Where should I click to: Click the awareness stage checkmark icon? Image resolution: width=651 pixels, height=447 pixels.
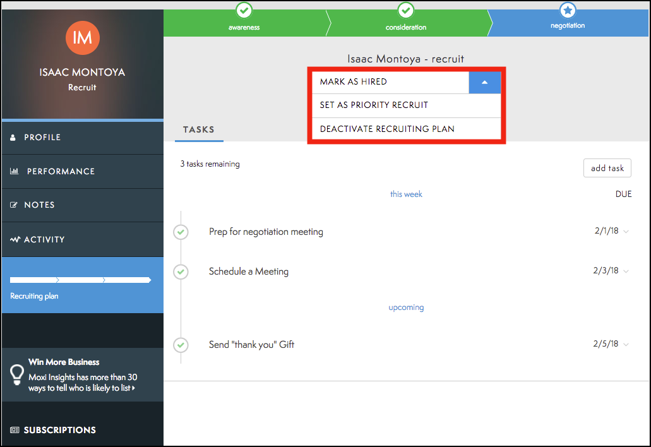click(244, 10)
